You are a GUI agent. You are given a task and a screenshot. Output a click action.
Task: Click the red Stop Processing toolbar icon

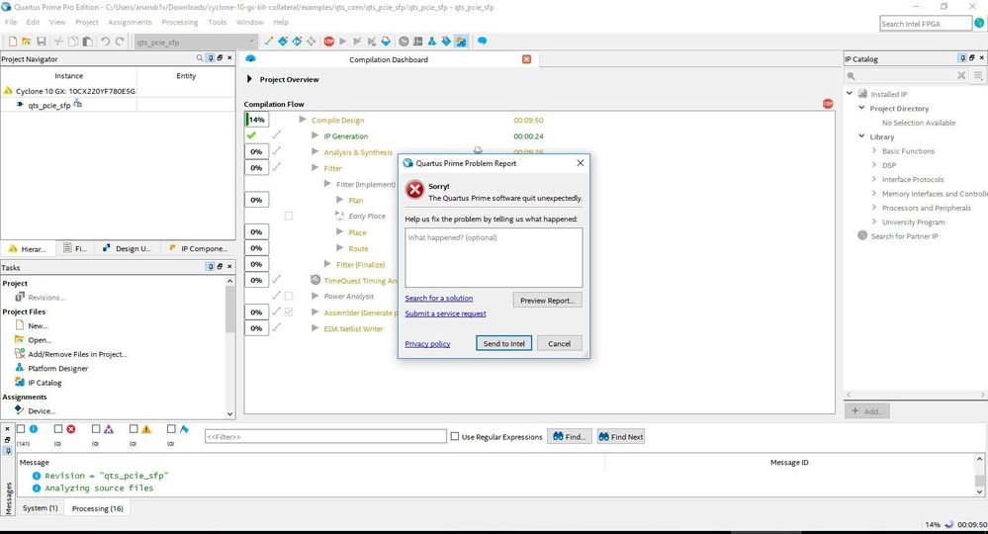pos(329,42)
